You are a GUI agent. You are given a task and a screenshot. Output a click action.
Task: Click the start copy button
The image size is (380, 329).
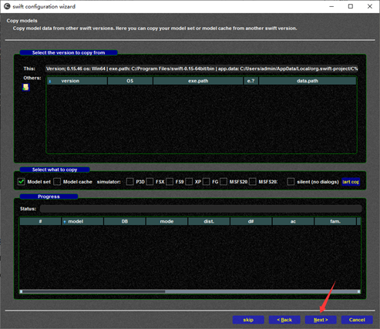coord(351,182)
